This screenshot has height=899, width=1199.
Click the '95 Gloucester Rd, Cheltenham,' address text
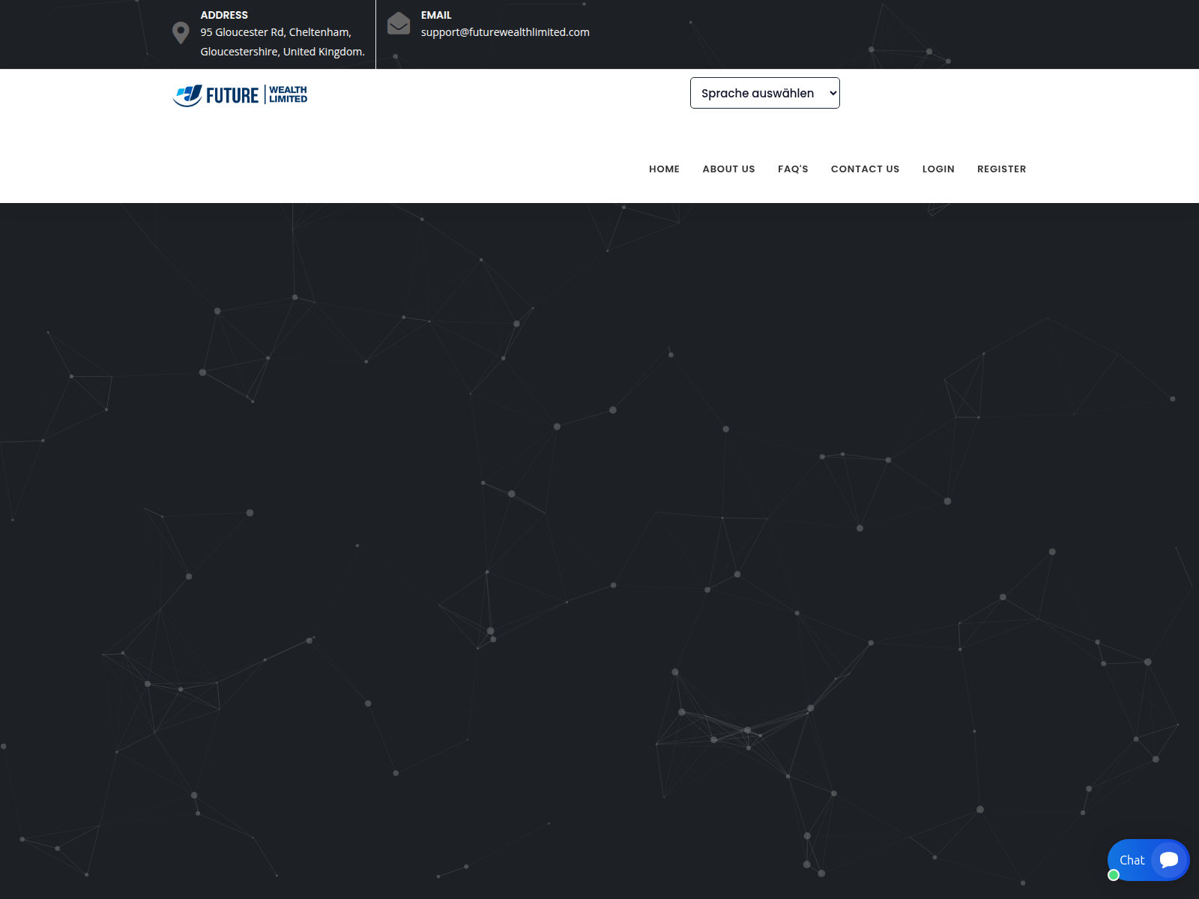pos(276,32)
